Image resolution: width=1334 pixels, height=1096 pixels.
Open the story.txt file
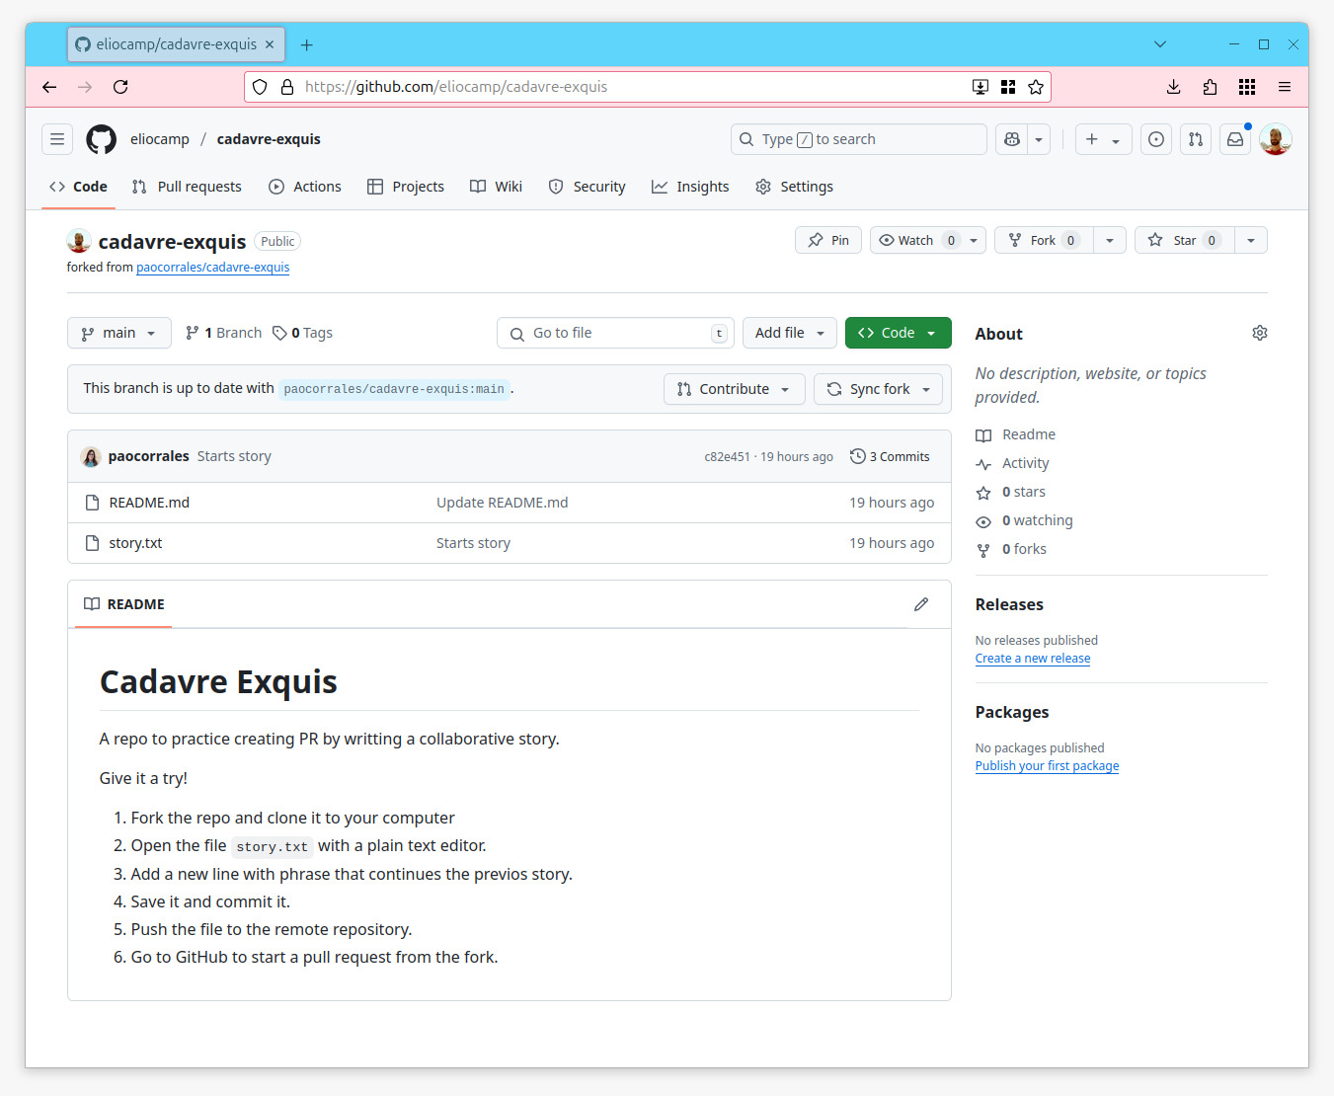[135, 543]
